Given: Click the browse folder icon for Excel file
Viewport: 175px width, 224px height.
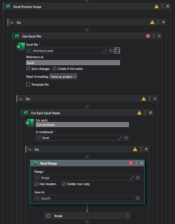Looking at the screenshot, I should click(117, 51).
